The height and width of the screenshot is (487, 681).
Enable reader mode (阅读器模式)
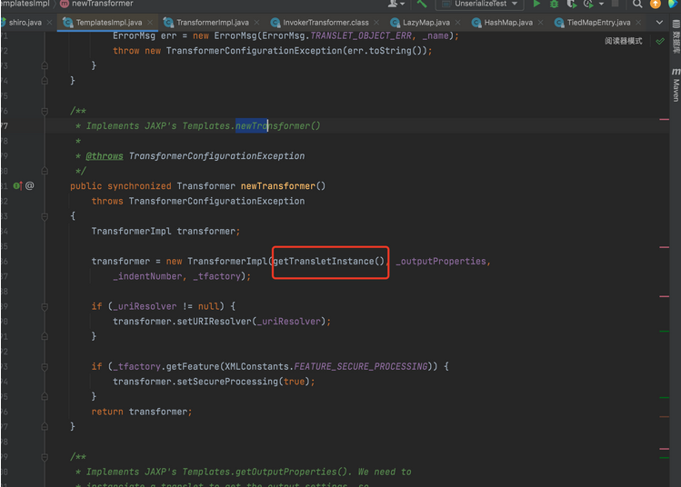[623, 41]
